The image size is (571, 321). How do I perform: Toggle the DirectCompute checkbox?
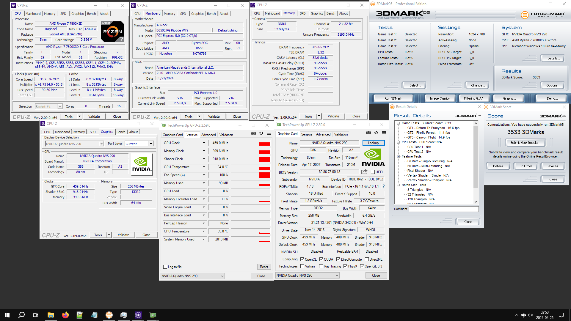(338, 259)
